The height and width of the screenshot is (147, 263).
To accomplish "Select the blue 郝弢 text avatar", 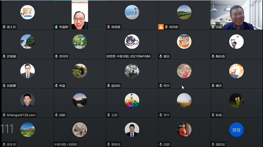I will click(236, 130).
